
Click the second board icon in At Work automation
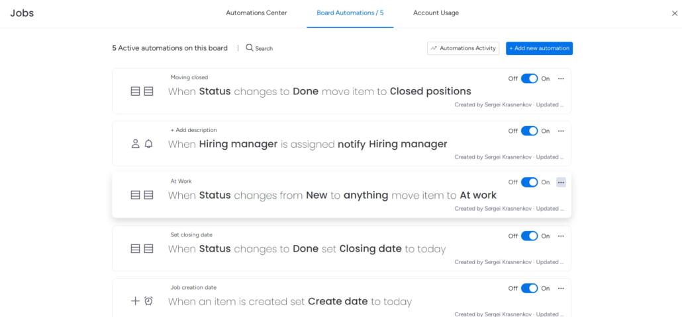(148, 195)
